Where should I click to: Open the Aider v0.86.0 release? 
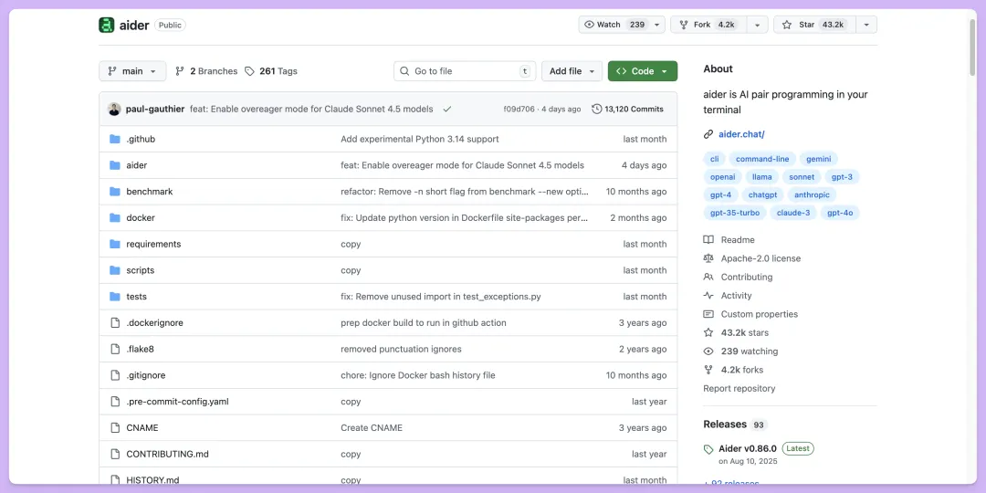(x=748, y=448)
